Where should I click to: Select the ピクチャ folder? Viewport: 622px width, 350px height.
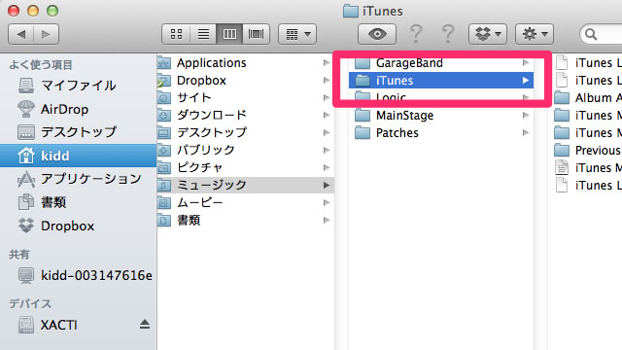(246, 167)
